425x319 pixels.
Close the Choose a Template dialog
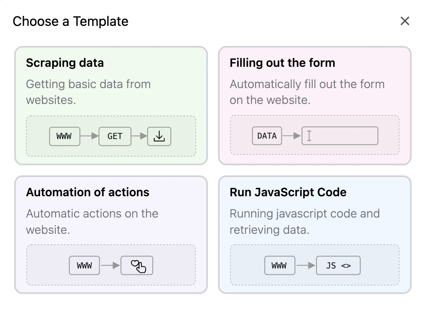tap(405, 21)
